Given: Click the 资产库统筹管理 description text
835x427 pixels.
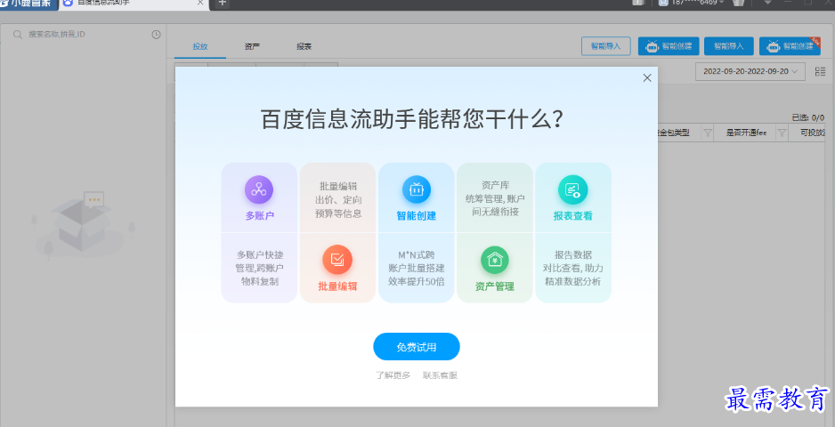Looking at the screenshot, I should tap(495, 198).
